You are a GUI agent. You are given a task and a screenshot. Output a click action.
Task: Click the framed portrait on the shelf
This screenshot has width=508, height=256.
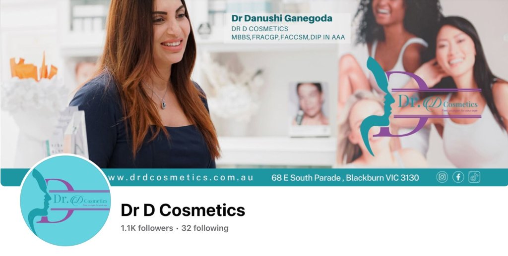[310, 108]
